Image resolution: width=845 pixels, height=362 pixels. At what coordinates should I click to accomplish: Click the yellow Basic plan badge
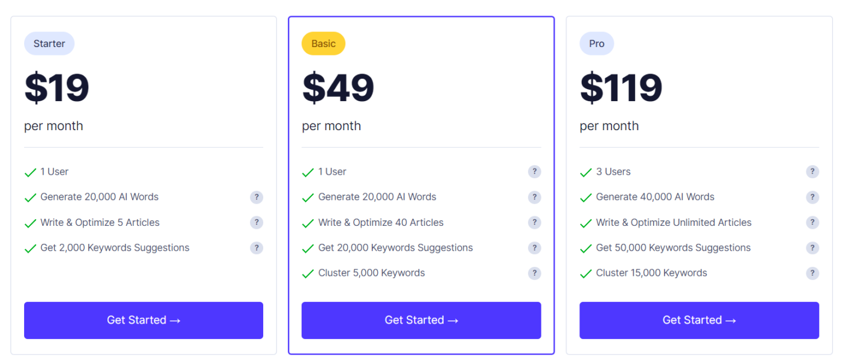[324, 43]
